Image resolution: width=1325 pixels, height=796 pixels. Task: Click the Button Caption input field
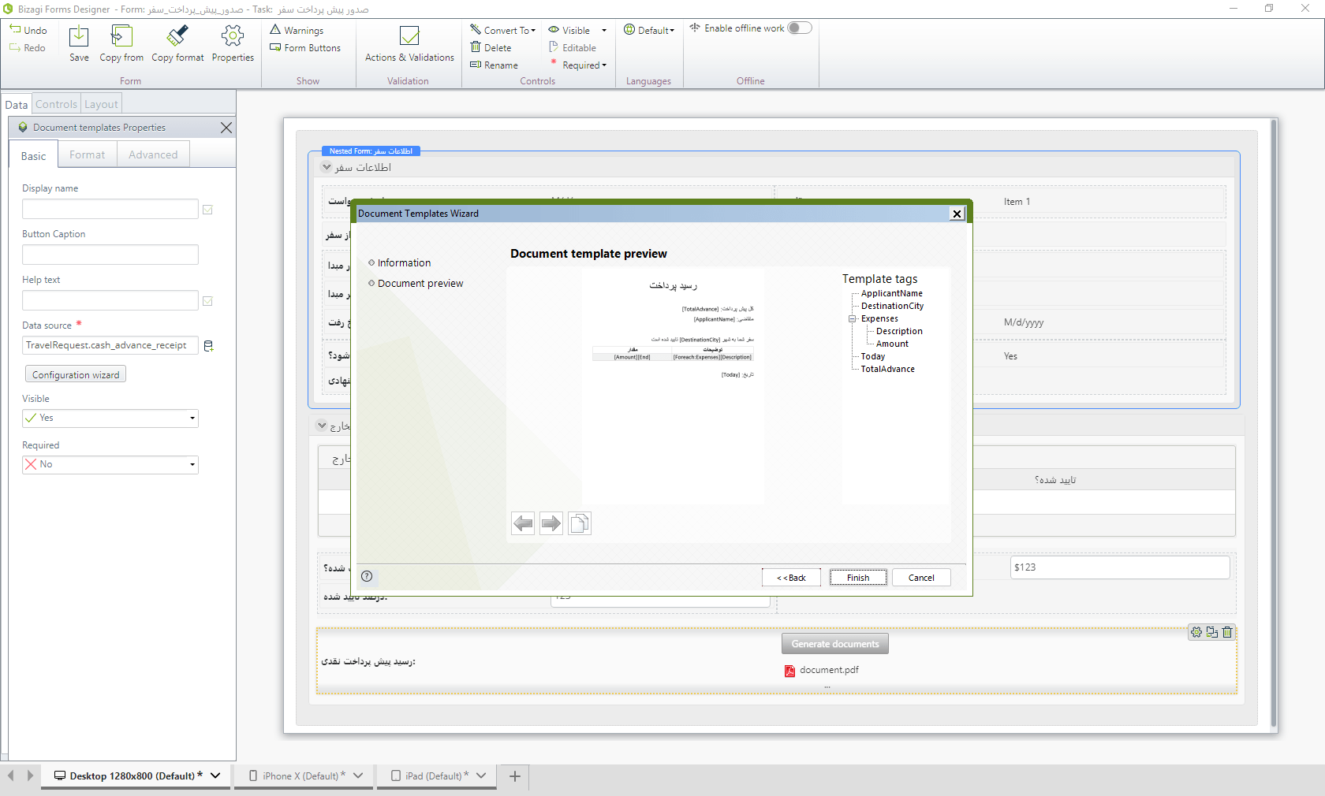[110, 255]
